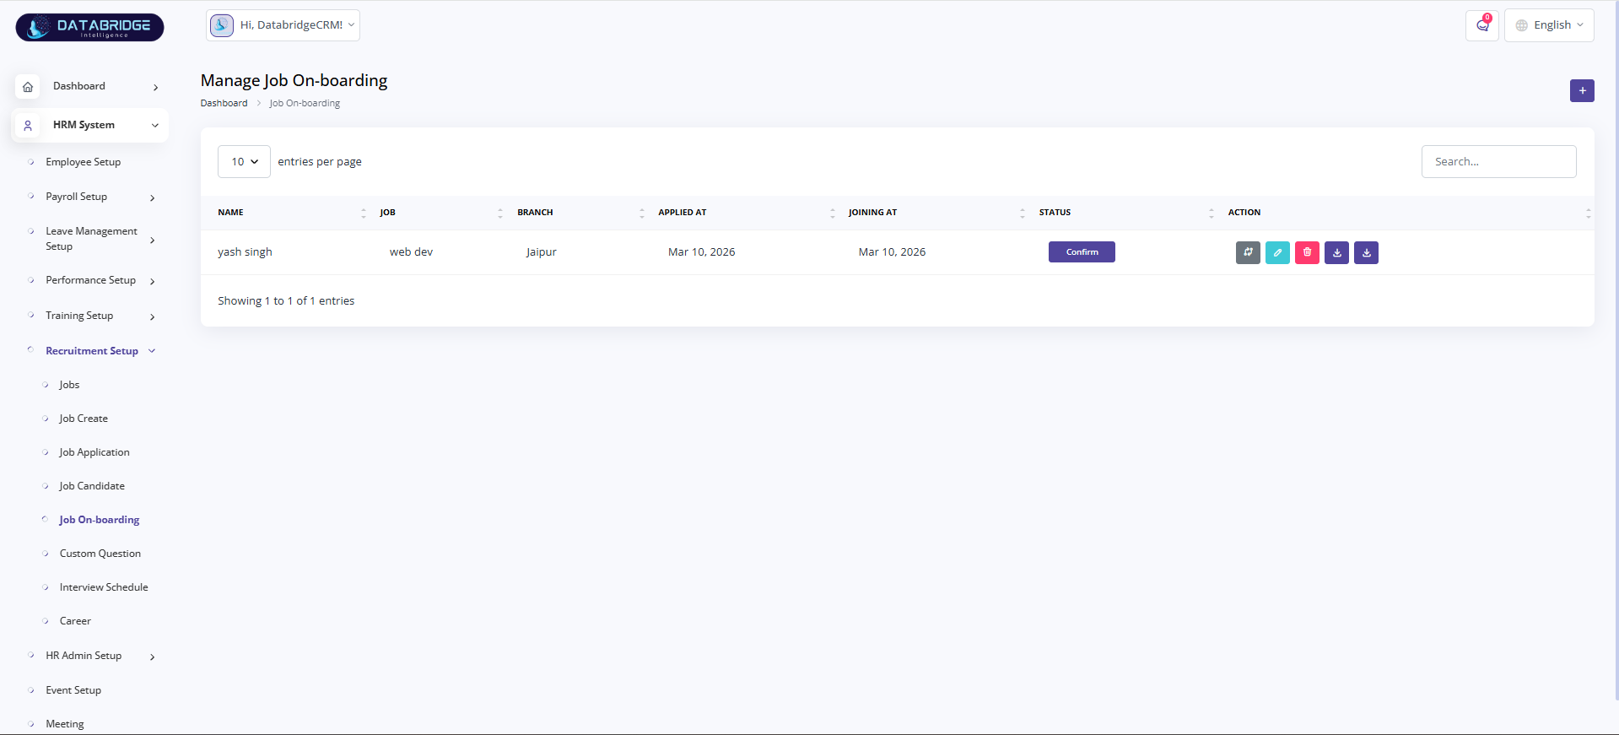Sort table by Status column
Screen dimensions: 1619x735
[x=1125, y=213]
